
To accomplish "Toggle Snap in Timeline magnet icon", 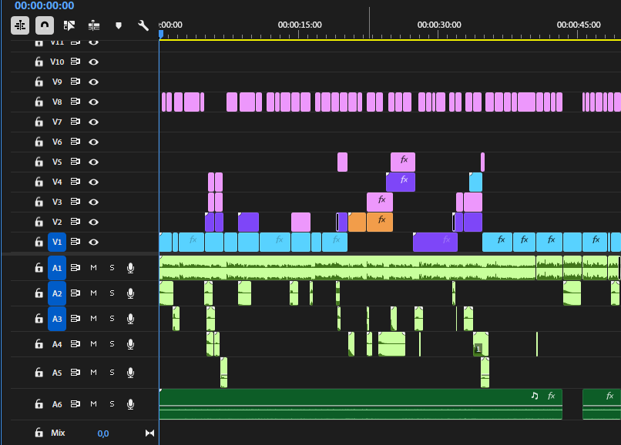I will click(45, 25).
